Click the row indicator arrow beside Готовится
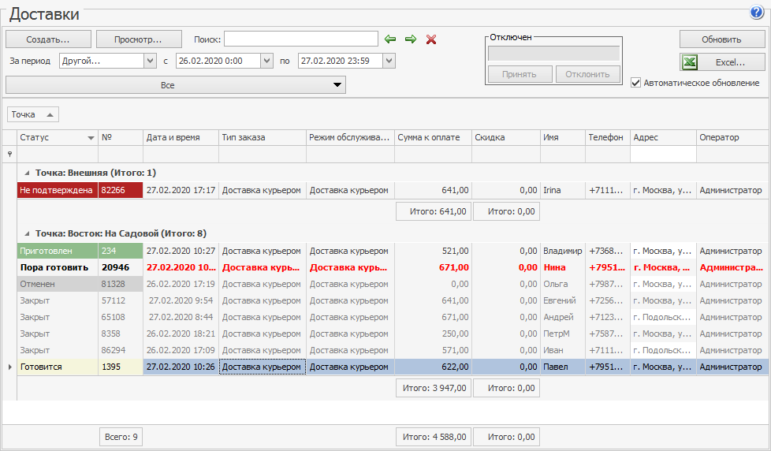 click(10, 367)
